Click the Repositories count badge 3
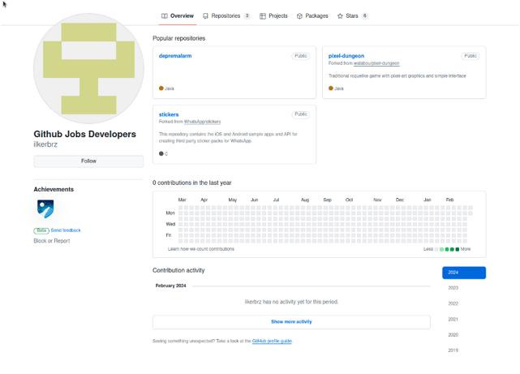This screenshot has width=520, height=374. 247,15
